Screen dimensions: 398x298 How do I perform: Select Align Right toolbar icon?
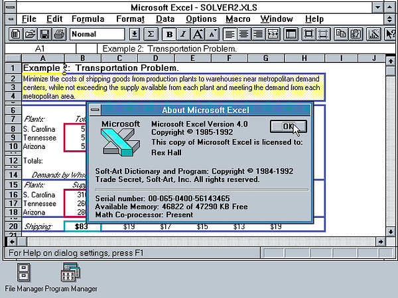[259, 34]
